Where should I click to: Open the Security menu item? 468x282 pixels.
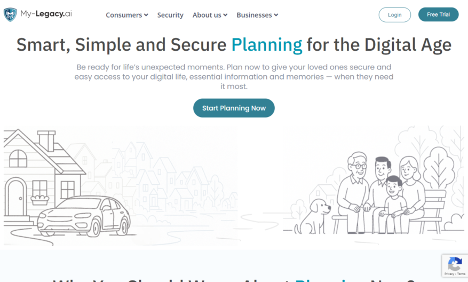click(x=170, y=15)
